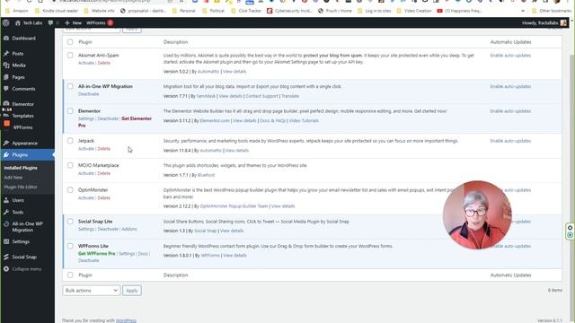Click the Users icon in sidebar
Viewport: 575px width, 323px height.
6,200
